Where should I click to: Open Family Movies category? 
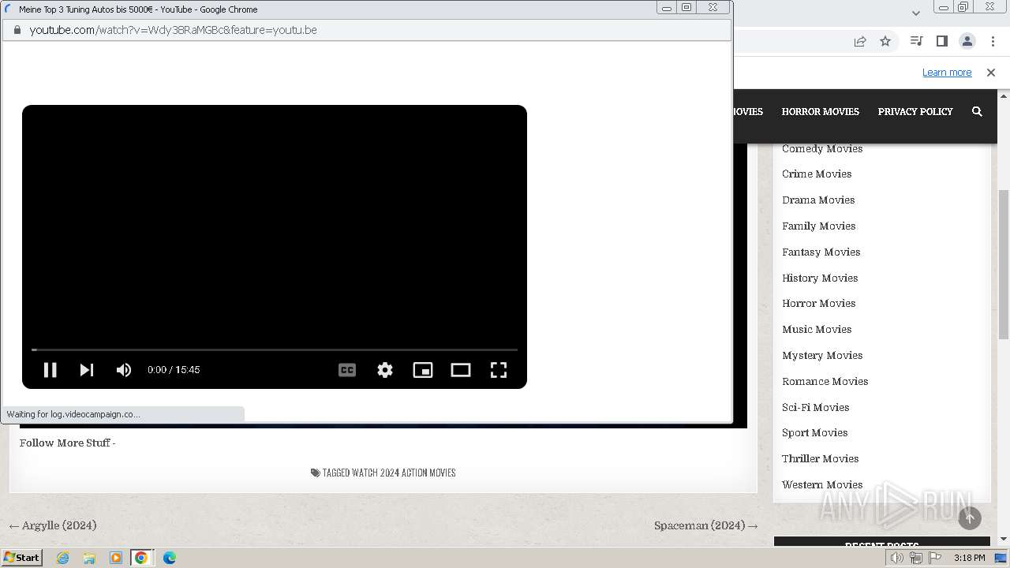click(819, 226)
